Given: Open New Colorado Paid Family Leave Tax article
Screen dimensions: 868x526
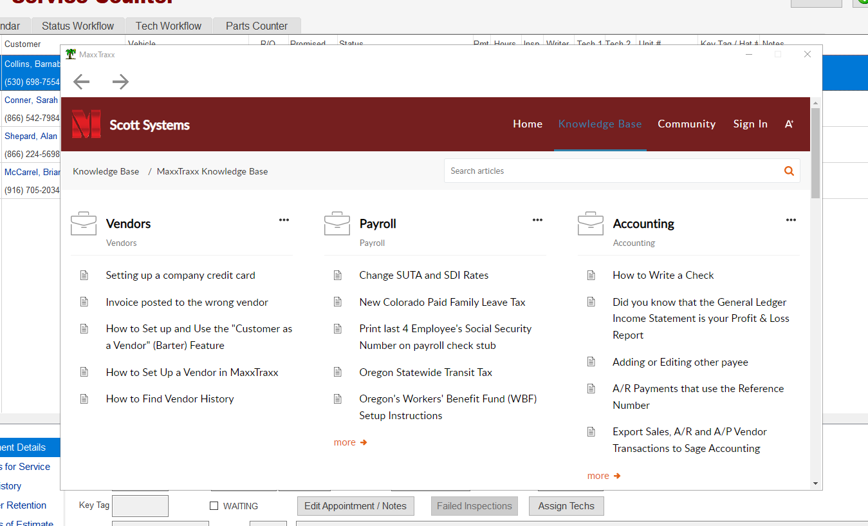Looking at the screenshot, I should click(443, 302).
